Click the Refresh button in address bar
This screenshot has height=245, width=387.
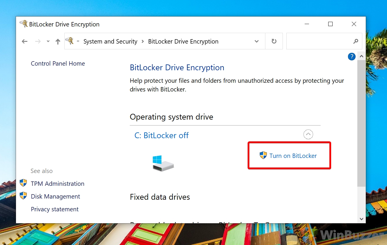274,41
